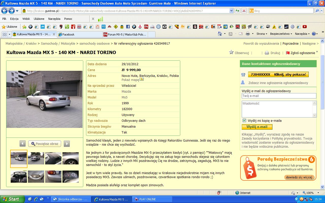Open the Ulubione menu in menu bar
The height and width of the screenshot is (203, 325).
[39, 19]
